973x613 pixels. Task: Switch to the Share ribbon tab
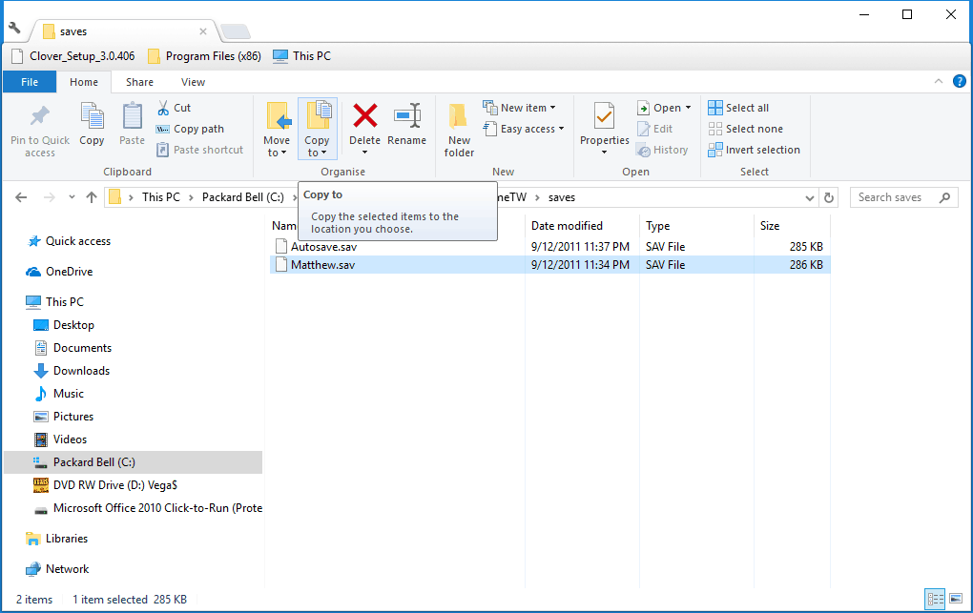coord(139,82)
